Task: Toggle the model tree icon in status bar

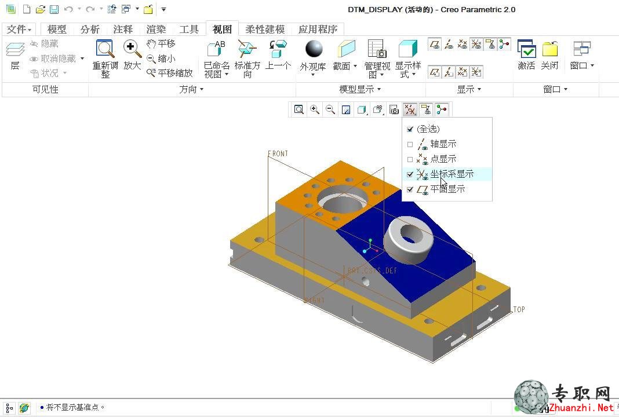Action: tap(9, 408)
